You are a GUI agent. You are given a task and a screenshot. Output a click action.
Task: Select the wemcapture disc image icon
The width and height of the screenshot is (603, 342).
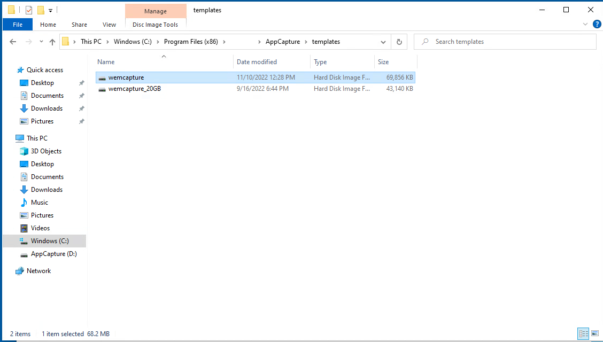[x=102, y=77]
